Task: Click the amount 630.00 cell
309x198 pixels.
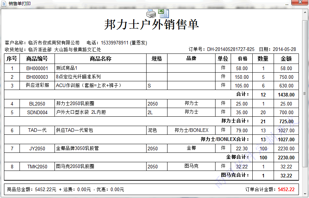Action: click(286, 86)
